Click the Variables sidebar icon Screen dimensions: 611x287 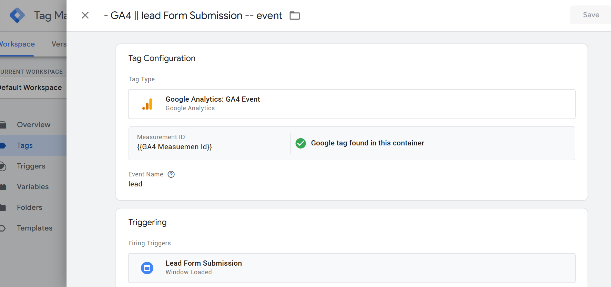click(3, 187)
